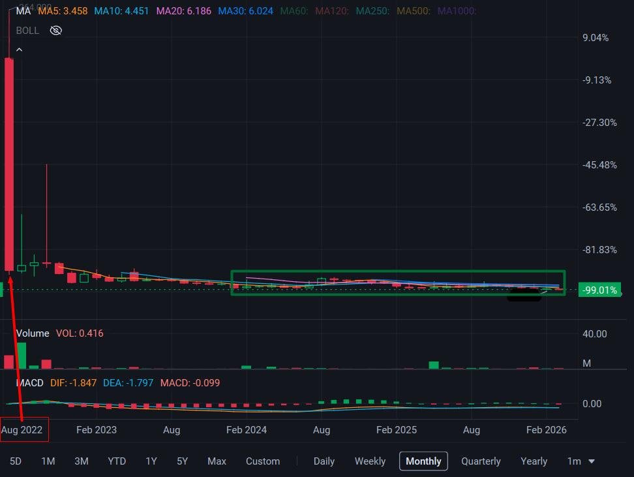Click the MACD indicator label

(x=29, y=383)
